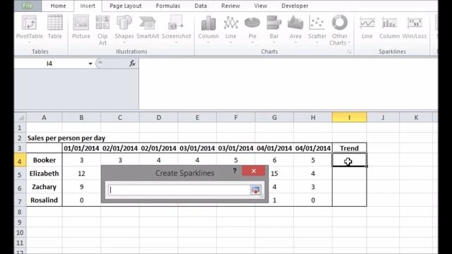Switch to the View tab

[261, 6]
